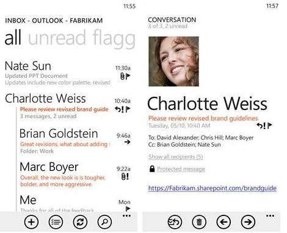This screenshot has height=233, width=287.
Task: Open the Protected message link
Action: 181,169
